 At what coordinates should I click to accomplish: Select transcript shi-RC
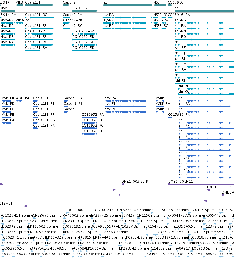[206, 94]
